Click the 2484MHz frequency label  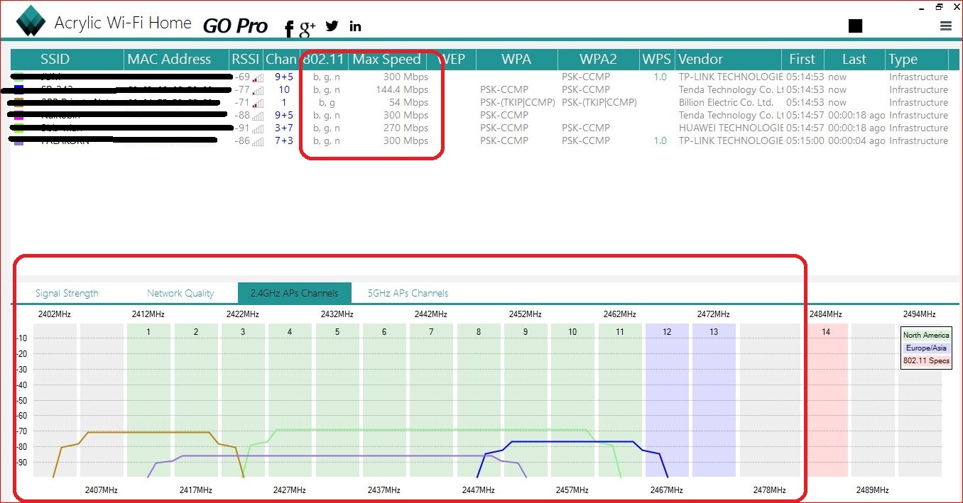pos(825,314)
